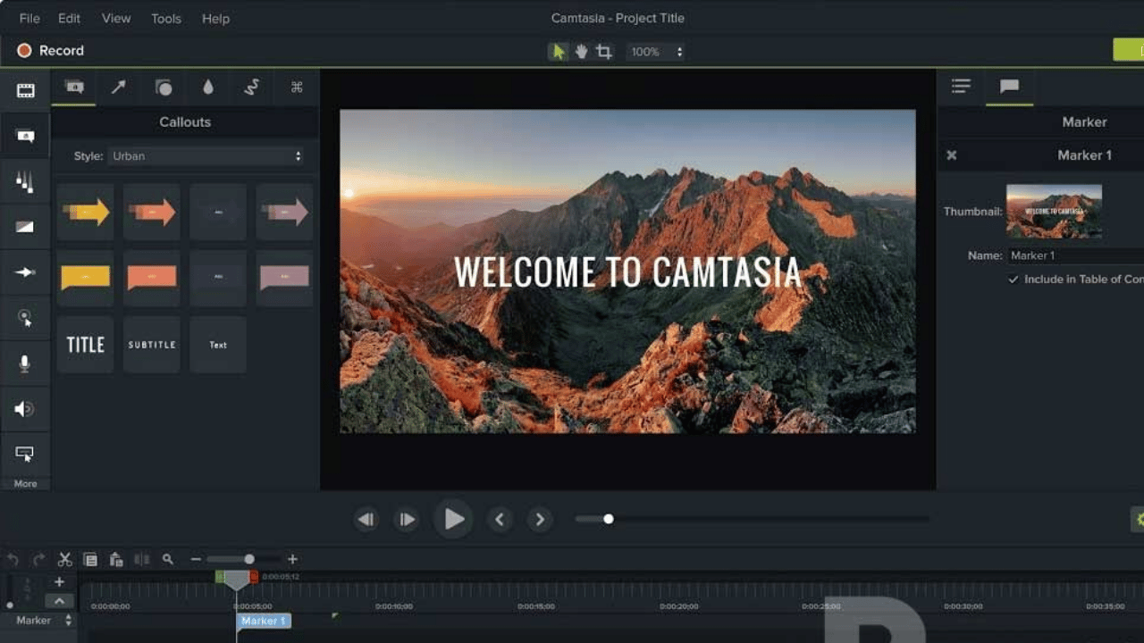Click the timeline zoom in plus icon
Viewport: 1144px width, 643px height.
point(292,560)
